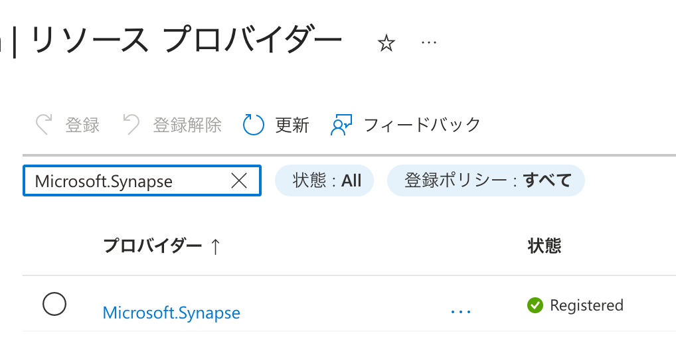Open the 状態 : All filter

click(x=324, y=180)
